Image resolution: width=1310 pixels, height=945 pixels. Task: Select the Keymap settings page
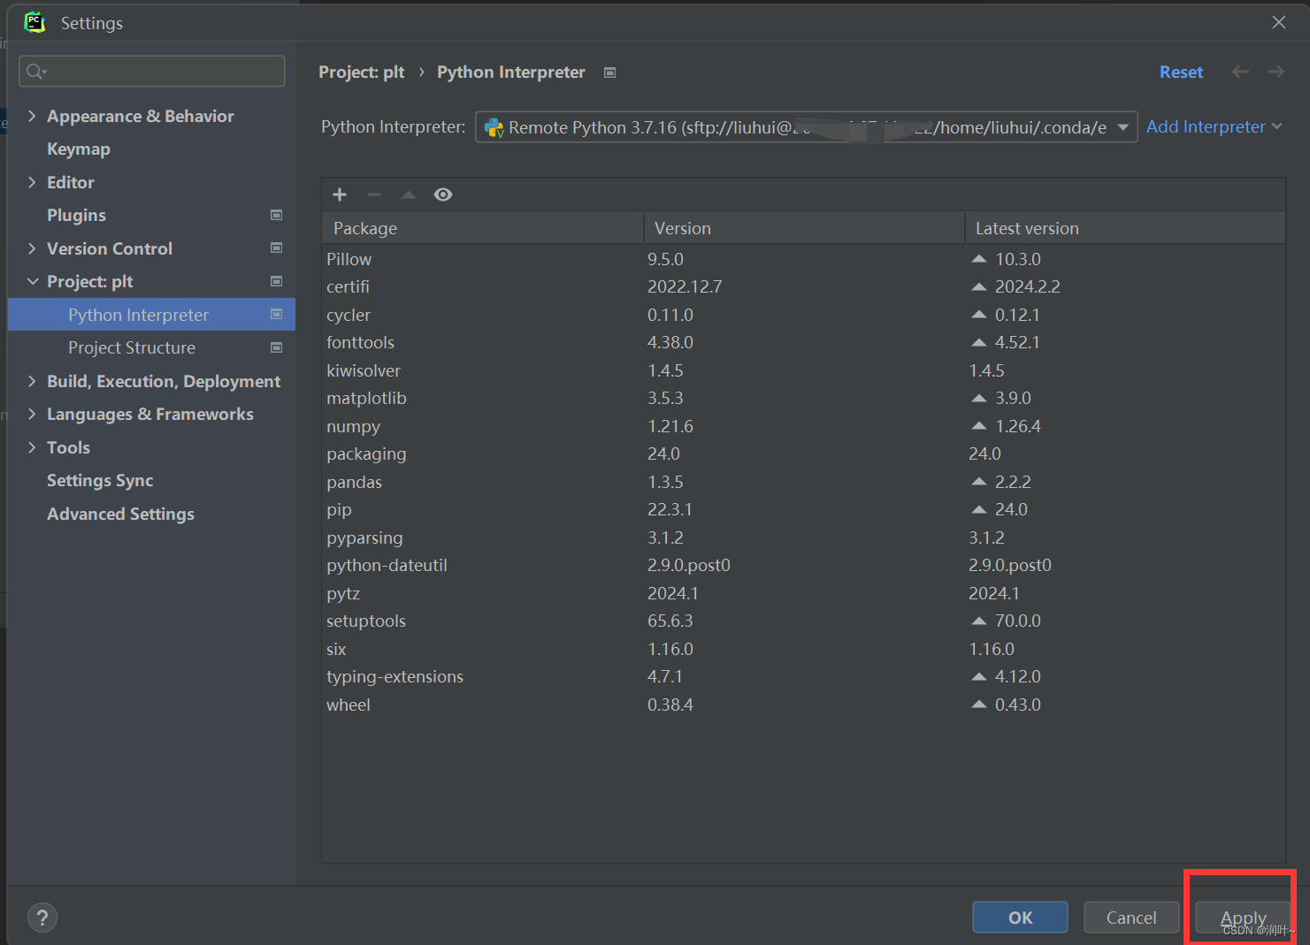coord(78,149)
